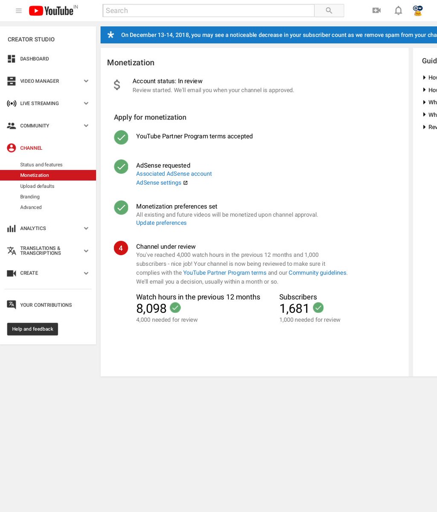Image resolution: width=437 pixels, height=512 pixels.
Task: Expand the Live Streaming chevron
Action: point(86,103)
